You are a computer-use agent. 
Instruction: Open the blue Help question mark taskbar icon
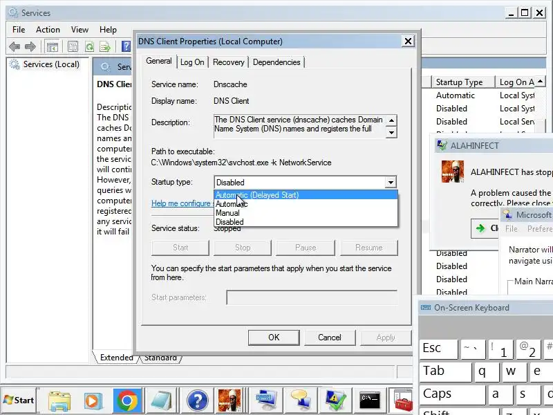click(x=197, y=400)
